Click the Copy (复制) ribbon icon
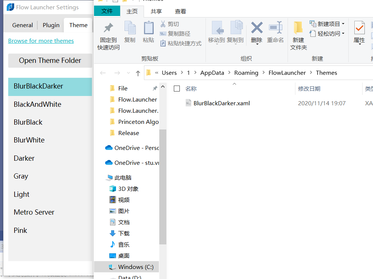Image resolution: width=373 pixels, height=279 pixels. click(x=130, y=28)
